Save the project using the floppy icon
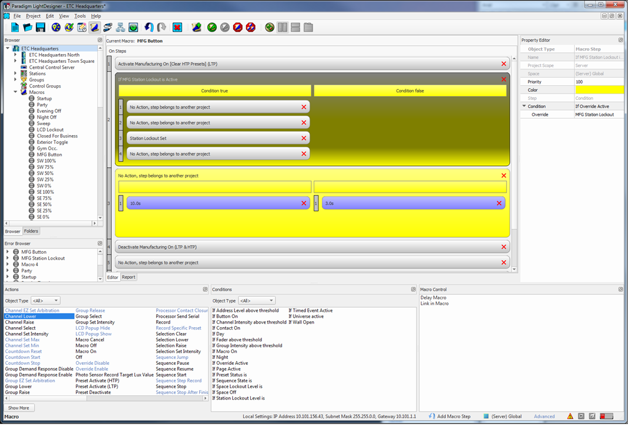This screenshot has height=427, width=628. [x=41, y=27]
